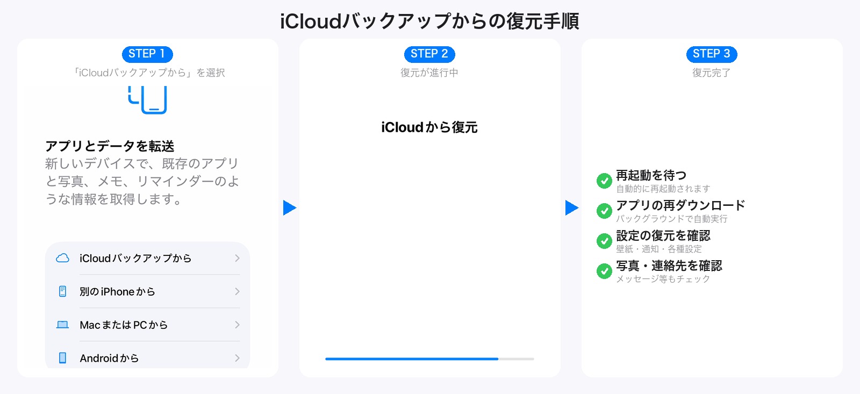Click the STEP 3 badge
Screen dimensions: 860x394
coord(712,54)
